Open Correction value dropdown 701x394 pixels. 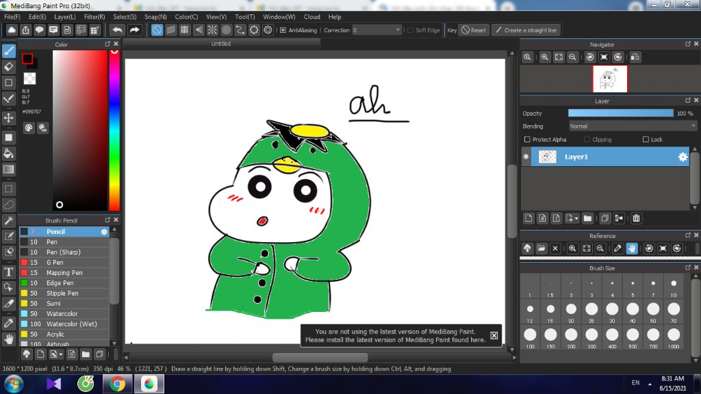pos(398,30)
